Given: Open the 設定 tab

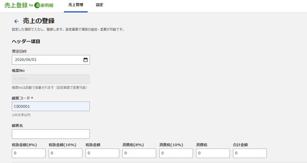Looking at the screenshot, I should (100, 5).
